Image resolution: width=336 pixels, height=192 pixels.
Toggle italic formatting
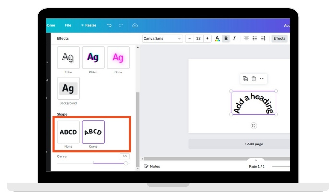234,38
